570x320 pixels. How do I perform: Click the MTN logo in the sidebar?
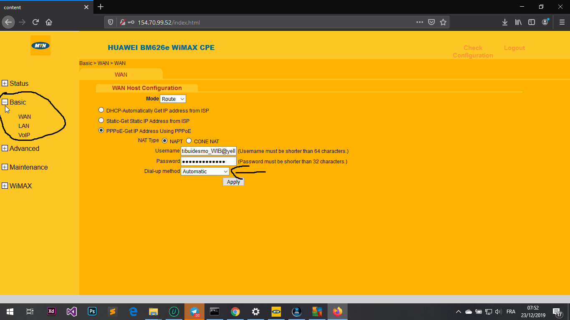click(40, 45)
